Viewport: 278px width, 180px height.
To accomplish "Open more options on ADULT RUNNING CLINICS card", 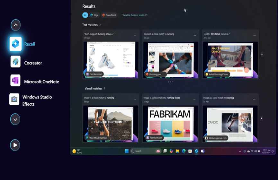I will point(255,35).
